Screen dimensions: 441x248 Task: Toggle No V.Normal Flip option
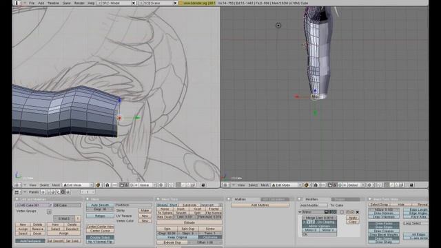100,242
